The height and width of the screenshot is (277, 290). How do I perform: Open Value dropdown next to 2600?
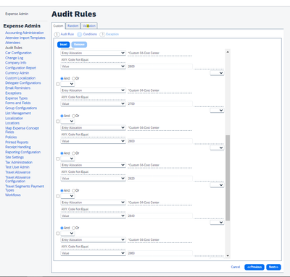click(x=93, y=67)
